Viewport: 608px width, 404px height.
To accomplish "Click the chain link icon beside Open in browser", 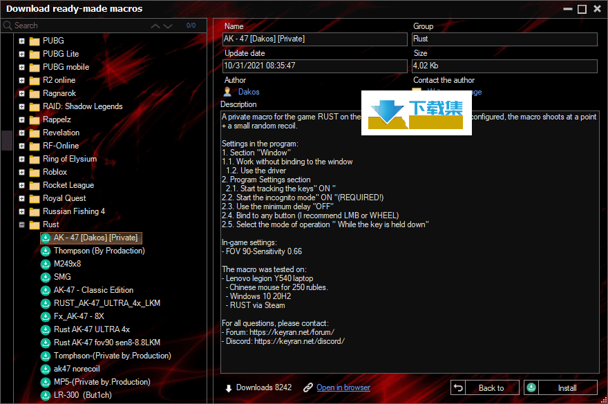I will click(x=308, y=387).
